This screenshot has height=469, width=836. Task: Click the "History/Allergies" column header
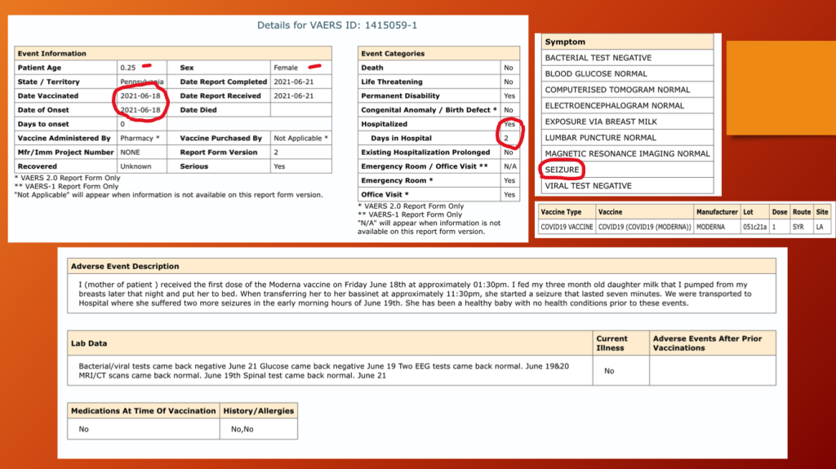click(261, 410)
